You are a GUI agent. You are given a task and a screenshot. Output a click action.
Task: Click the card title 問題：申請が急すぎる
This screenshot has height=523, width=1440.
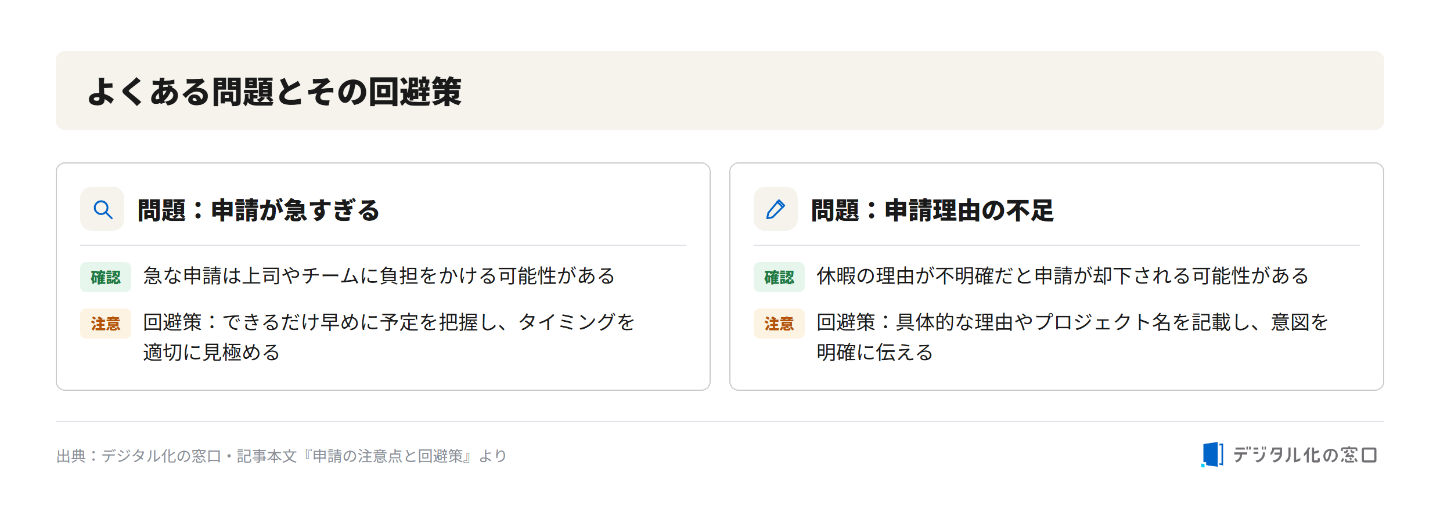(x=258, y=210)
